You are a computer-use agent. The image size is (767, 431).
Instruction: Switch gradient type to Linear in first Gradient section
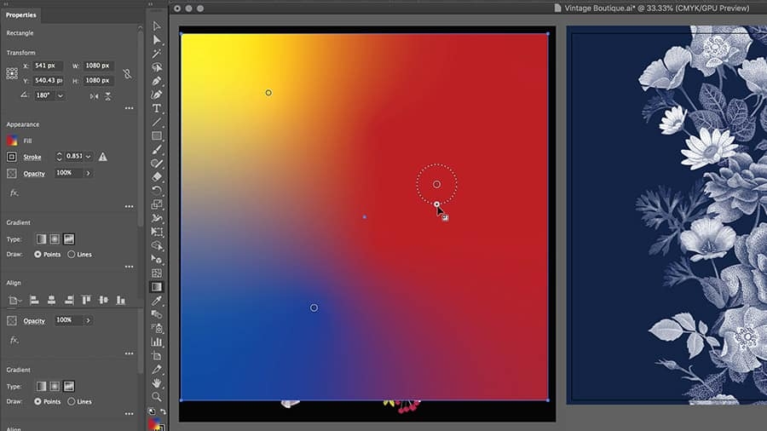click(41, 239)
